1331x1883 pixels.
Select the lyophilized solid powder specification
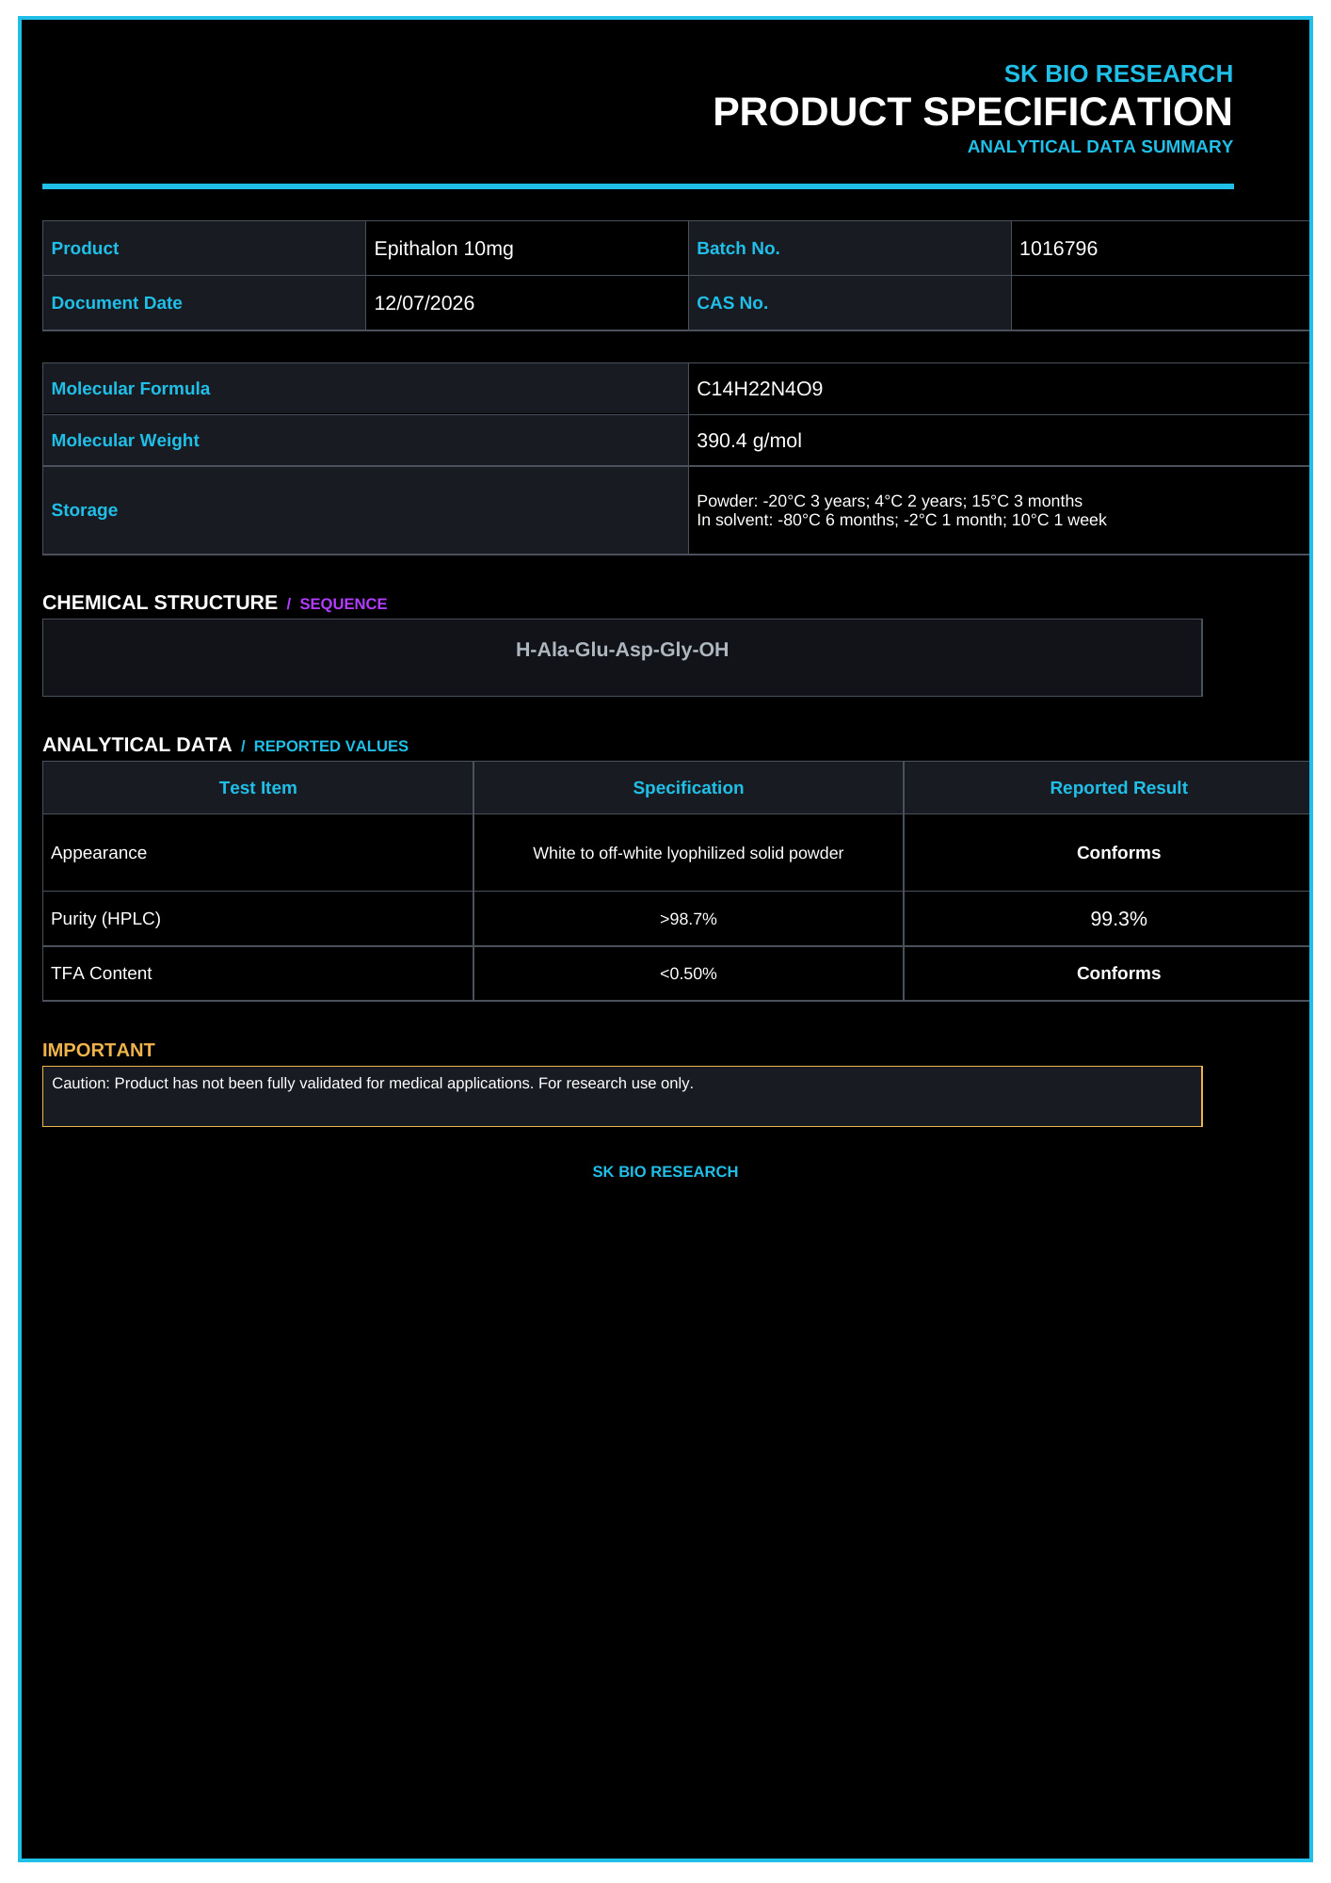click(x=688, y=853)
